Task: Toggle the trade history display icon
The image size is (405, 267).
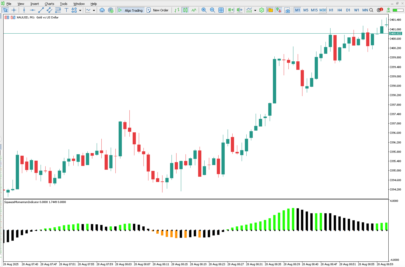Action: 270,10
